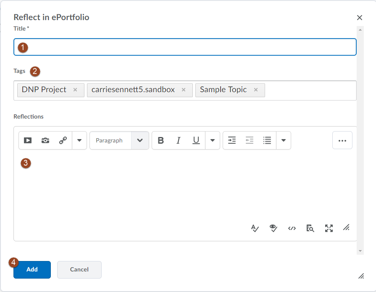Screen dimensions: 376x292
Task: Click the Add button
Action: 32,270
